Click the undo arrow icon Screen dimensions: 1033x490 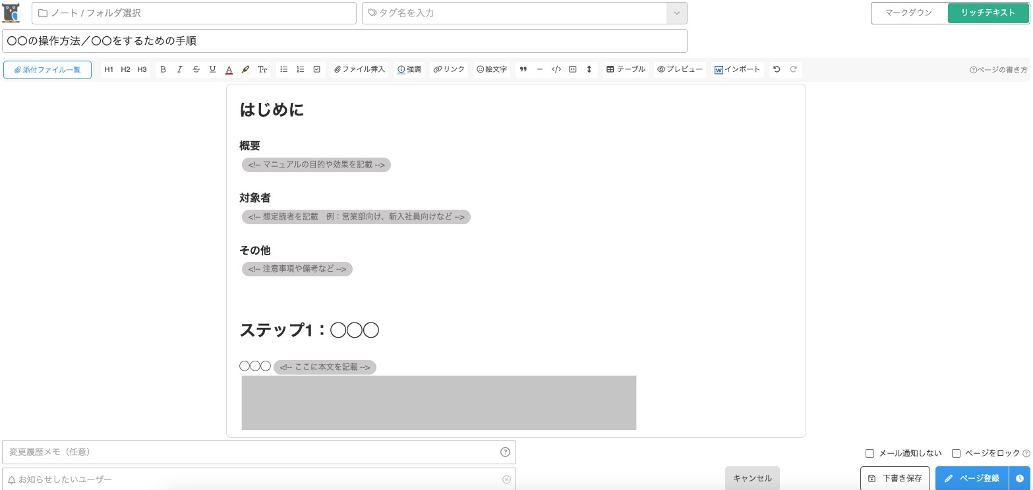click(x=777, y=69)
